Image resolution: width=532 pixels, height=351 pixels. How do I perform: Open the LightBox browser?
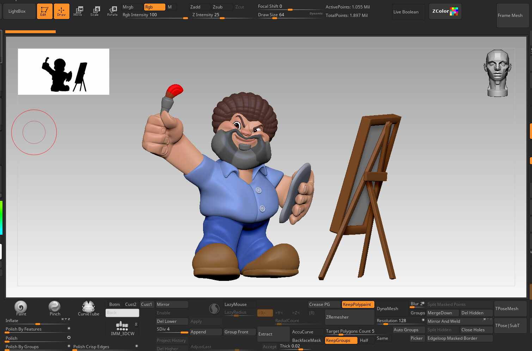click(x=17, y=11)
